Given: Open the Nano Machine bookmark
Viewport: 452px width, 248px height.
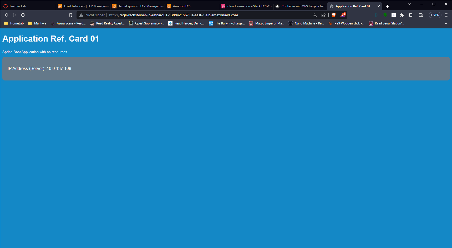Looking at the screenshot, I should pyautogui.click(x=306, y=23).
